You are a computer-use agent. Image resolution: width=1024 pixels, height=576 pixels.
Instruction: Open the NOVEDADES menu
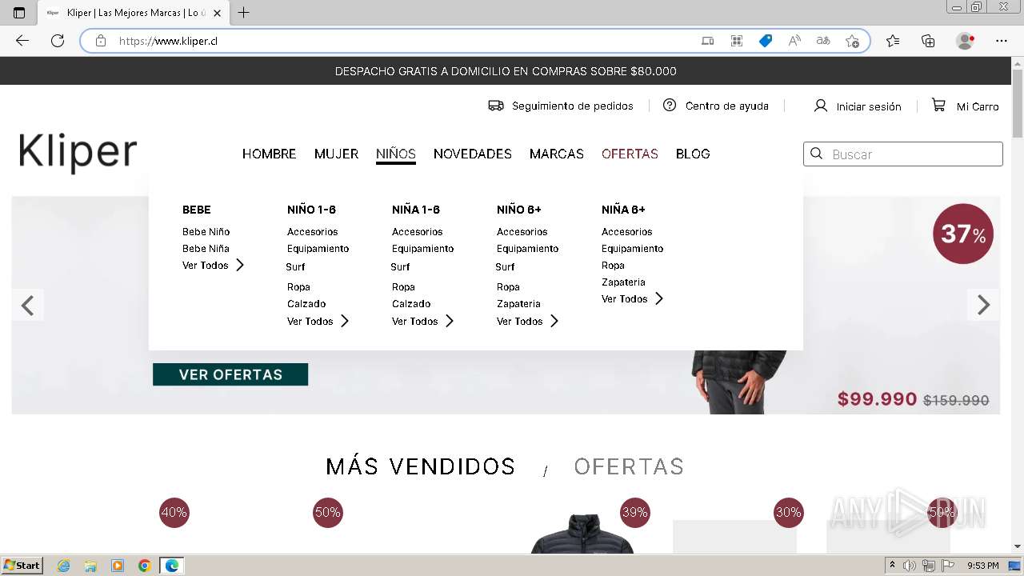click(473, 154)
